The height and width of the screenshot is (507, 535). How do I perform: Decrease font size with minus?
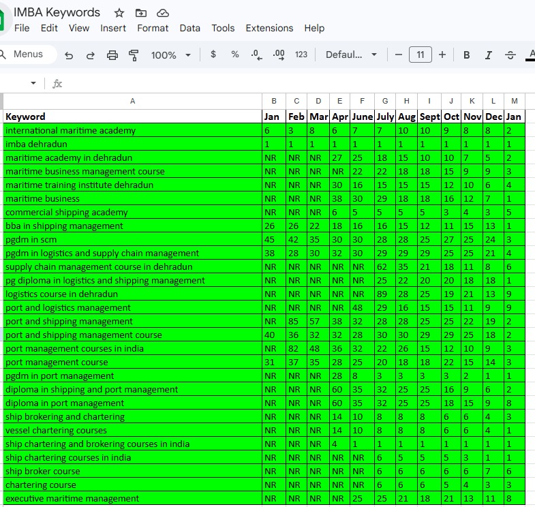pyautogui.click(x=399, y=55)
